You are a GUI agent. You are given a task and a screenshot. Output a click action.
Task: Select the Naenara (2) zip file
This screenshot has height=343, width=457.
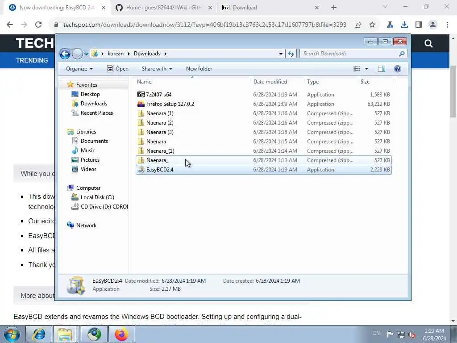[x=263, y=123]
